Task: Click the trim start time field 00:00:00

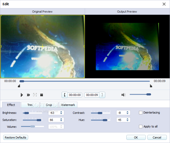Action: tap(75, 95)
